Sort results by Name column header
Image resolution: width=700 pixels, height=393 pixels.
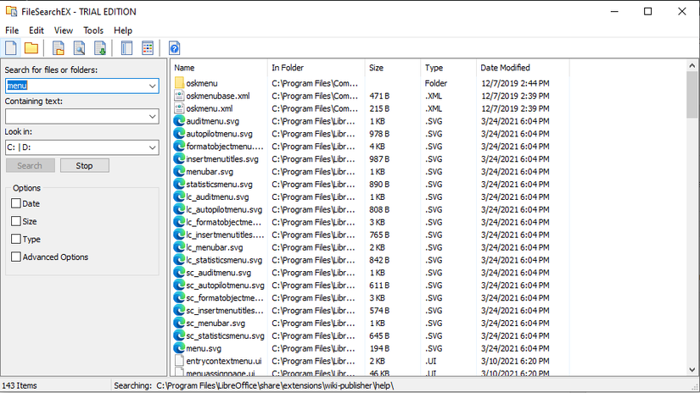(x=219, y=68)
